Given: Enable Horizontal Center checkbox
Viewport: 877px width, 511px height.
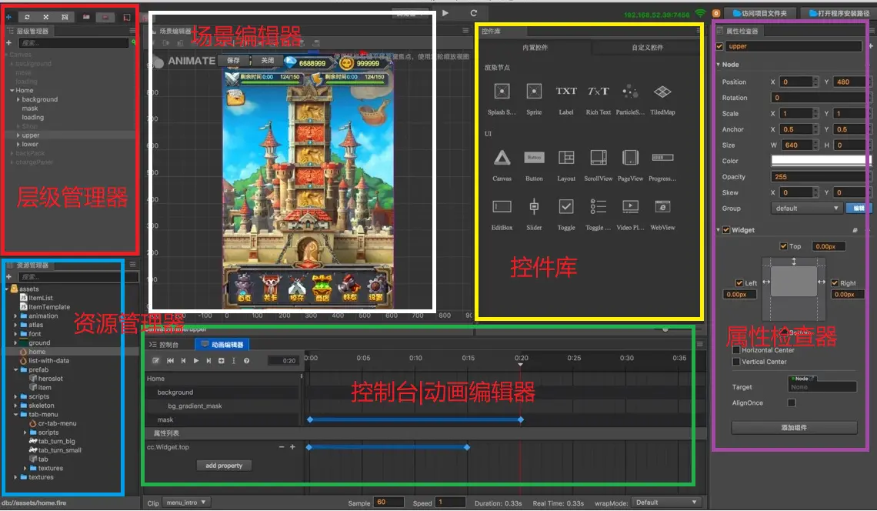Looking at the screenshot, I should (x=736, y=350).
